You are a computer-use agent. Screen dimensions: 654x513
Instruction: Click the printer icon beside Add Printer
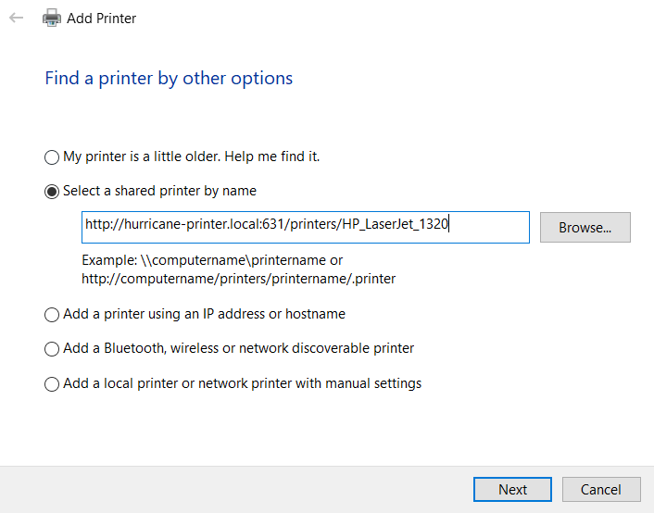pos(52,18)
